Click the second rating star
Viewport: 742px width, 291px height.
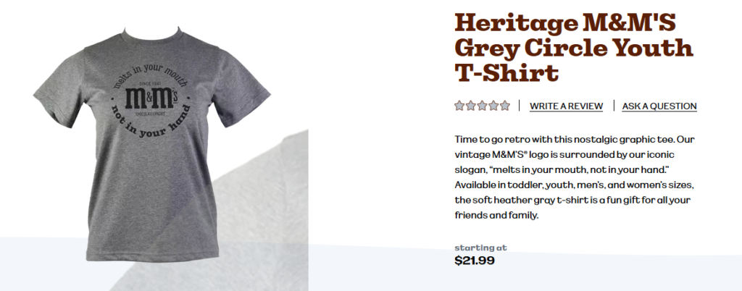470,106
